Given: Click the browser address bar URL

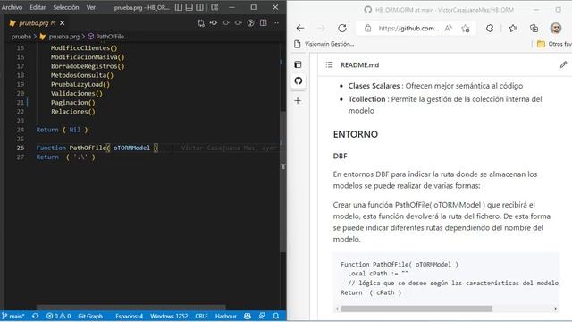Looking at the screenshot, I should click(408, 28).
